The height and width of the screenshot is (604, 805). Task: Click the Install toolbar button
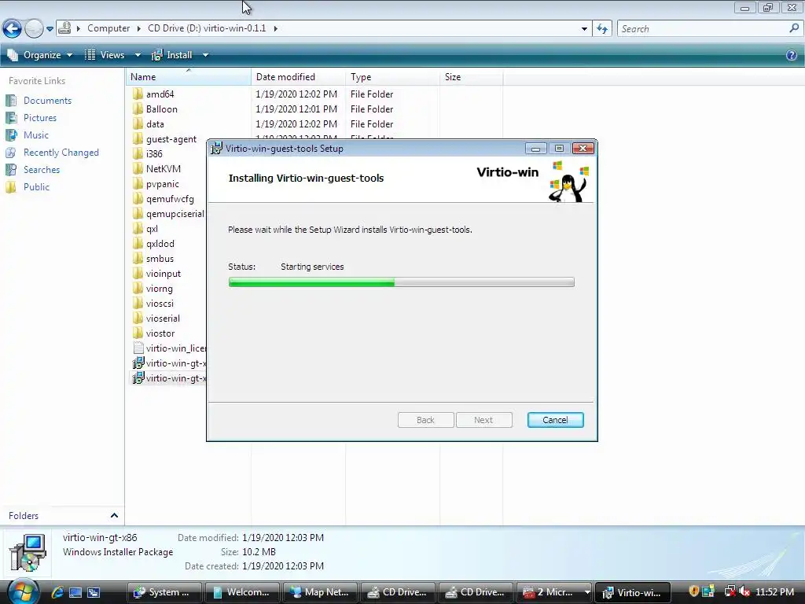(172, 55)
